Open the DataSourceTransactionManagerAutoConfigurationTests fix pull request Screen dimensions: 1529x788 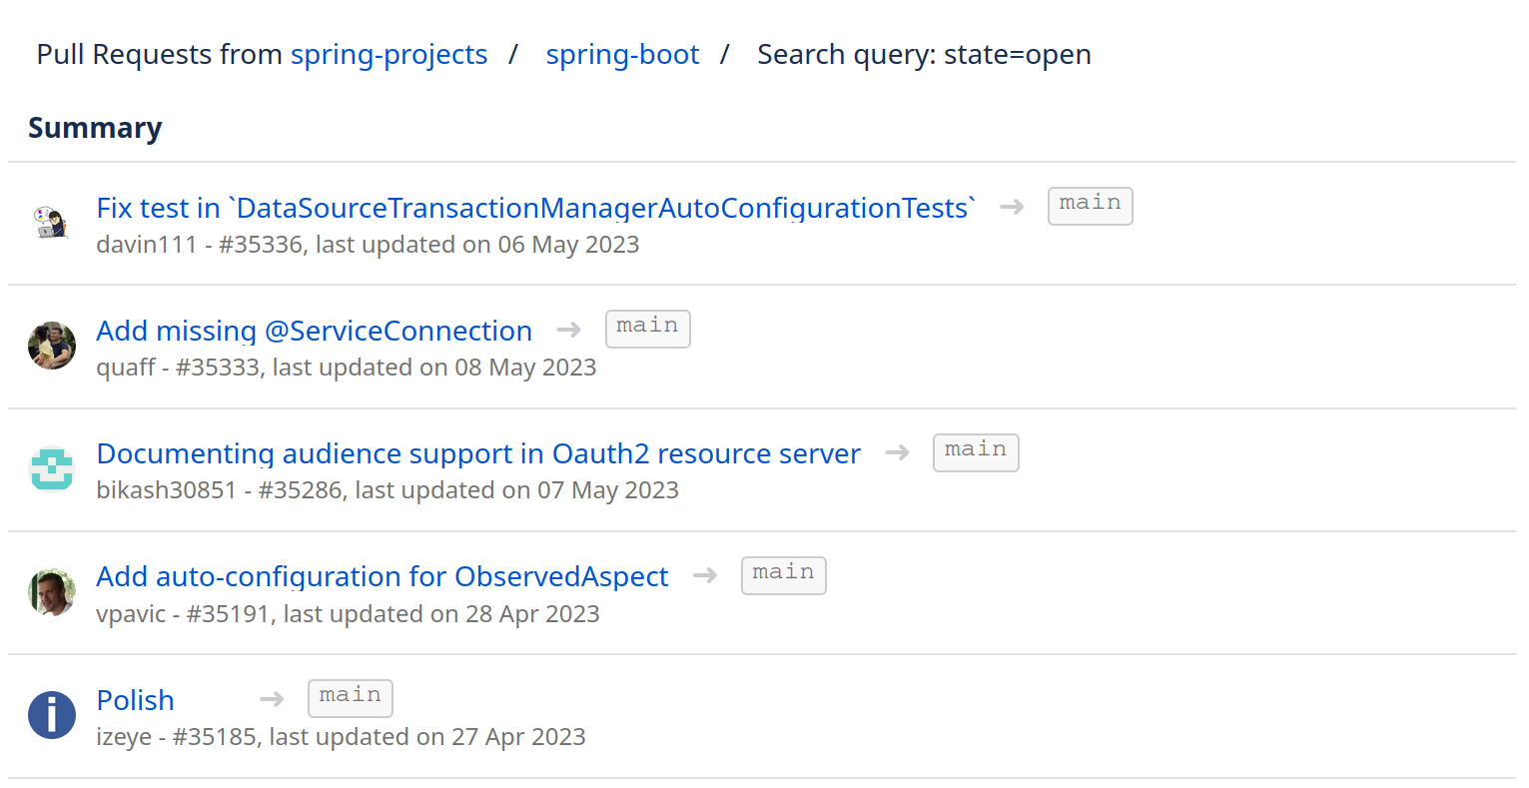point(535,208)
